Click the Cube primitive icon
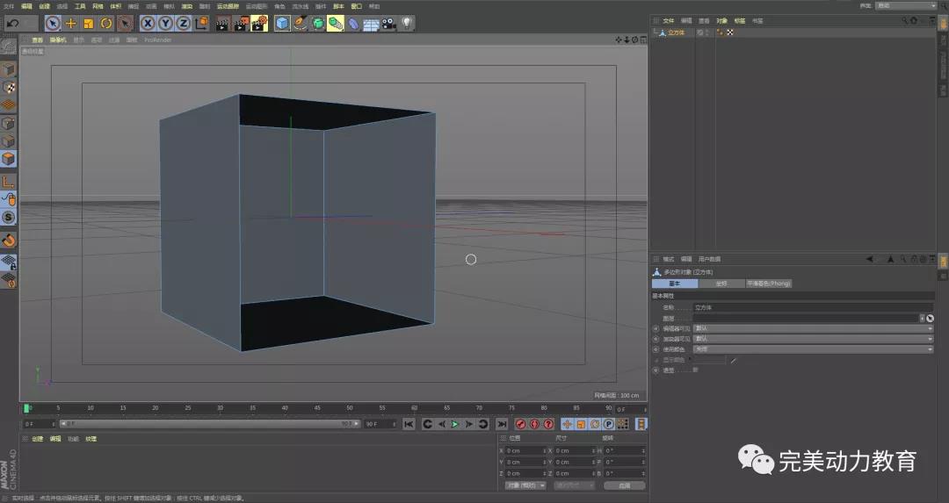 (x=282, y=23)
